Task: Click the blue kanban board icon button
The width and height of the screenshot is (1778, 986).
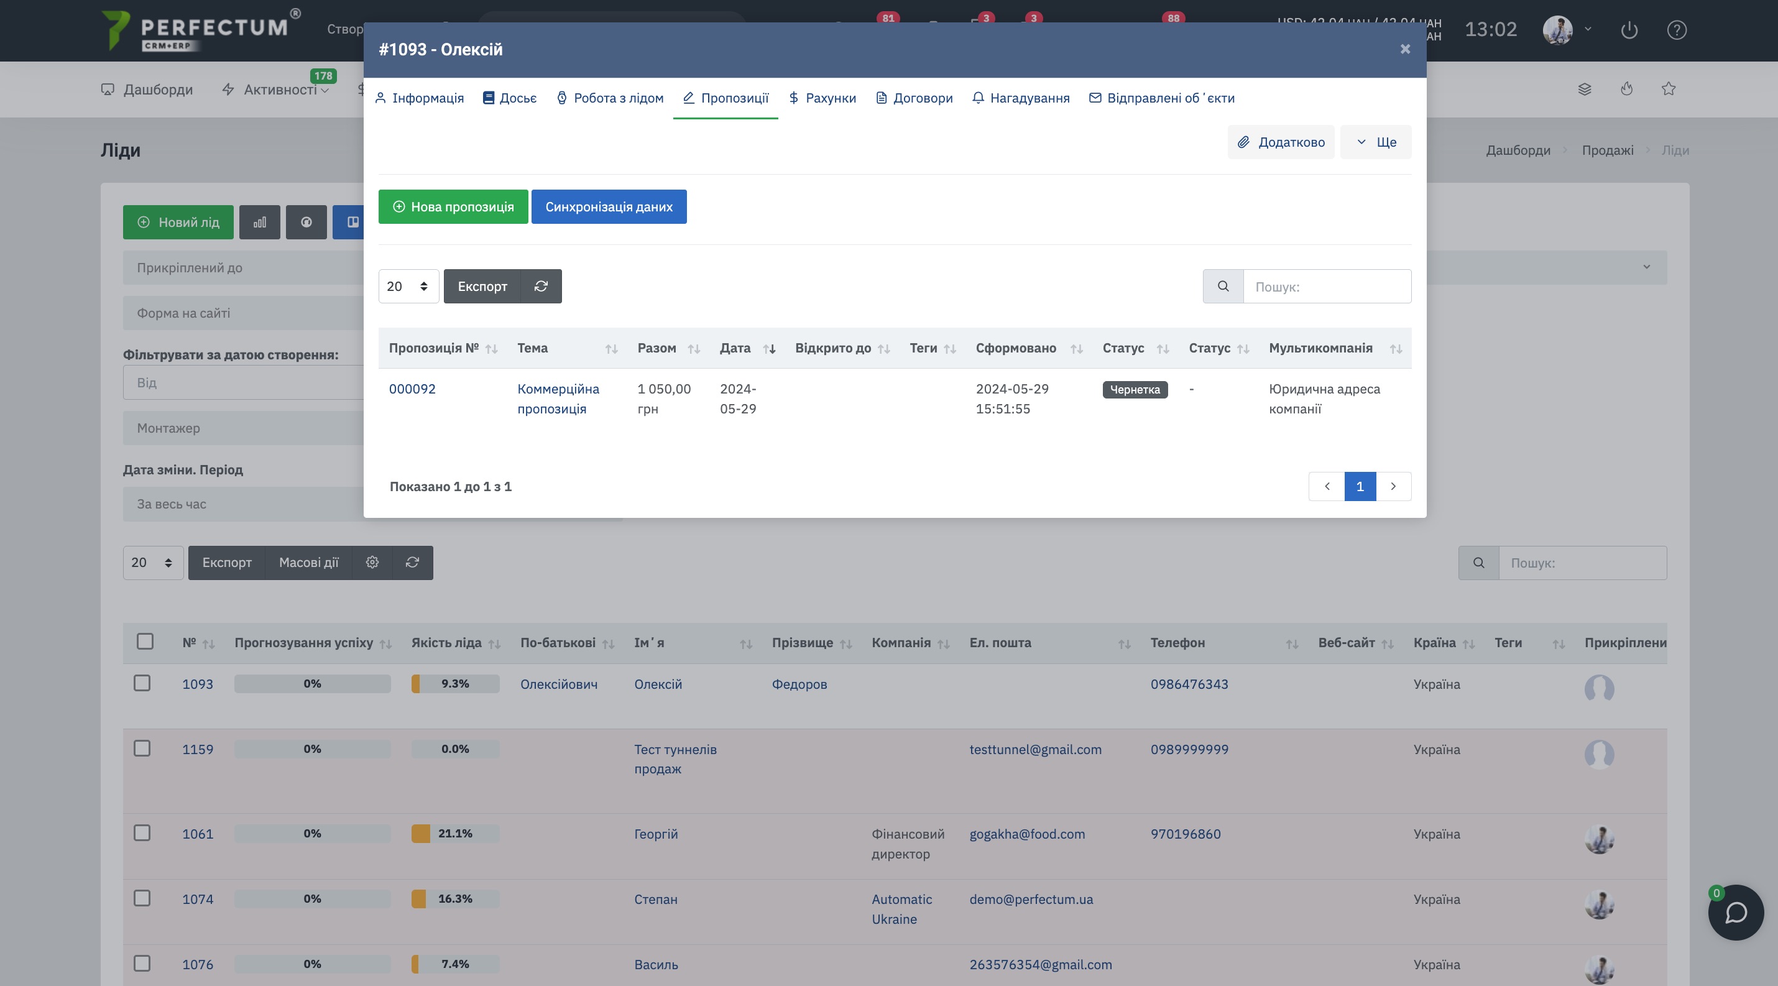Action: (349, 222)
